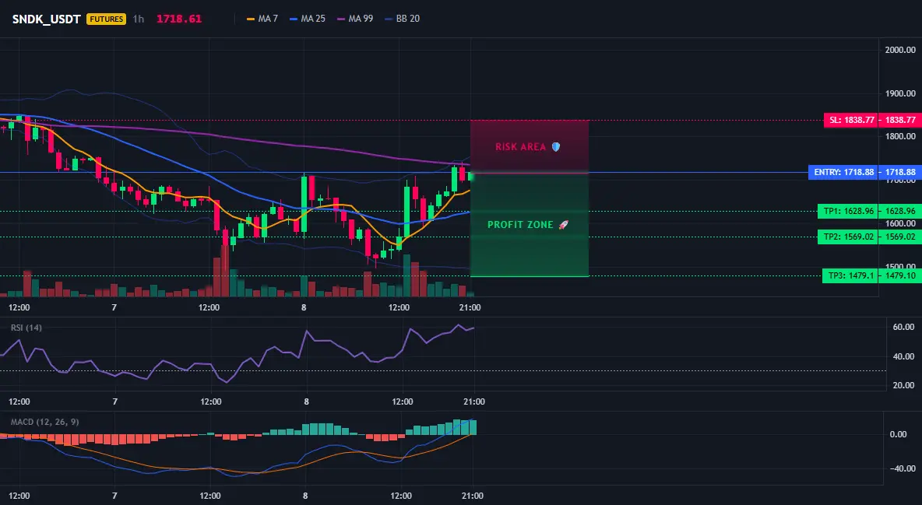This screenshot has width=922, height=505.
Task: Click the shield icon beside RISK AREA
Action: [556, 146]
